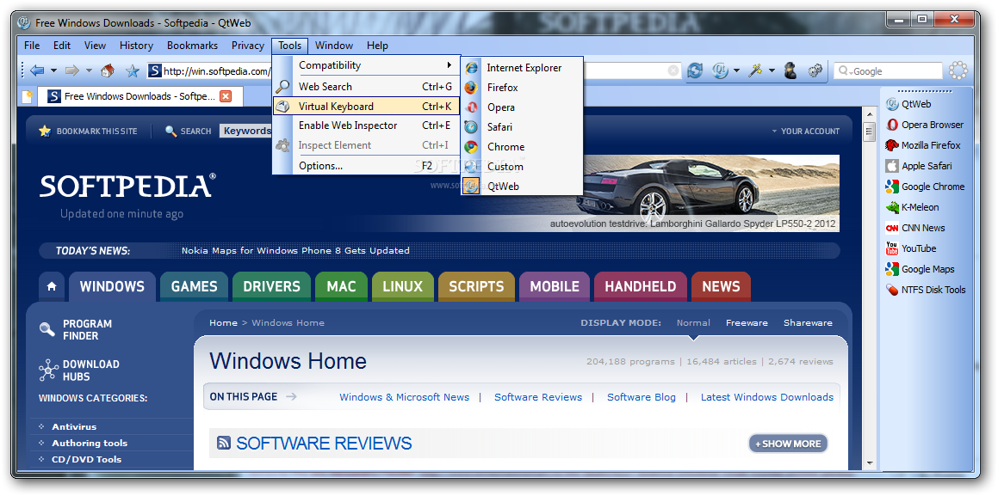Screen dimensions: 998x496
Task: Clear the address bar with X button
Action: pyautogui.click(x=673, y=71)
